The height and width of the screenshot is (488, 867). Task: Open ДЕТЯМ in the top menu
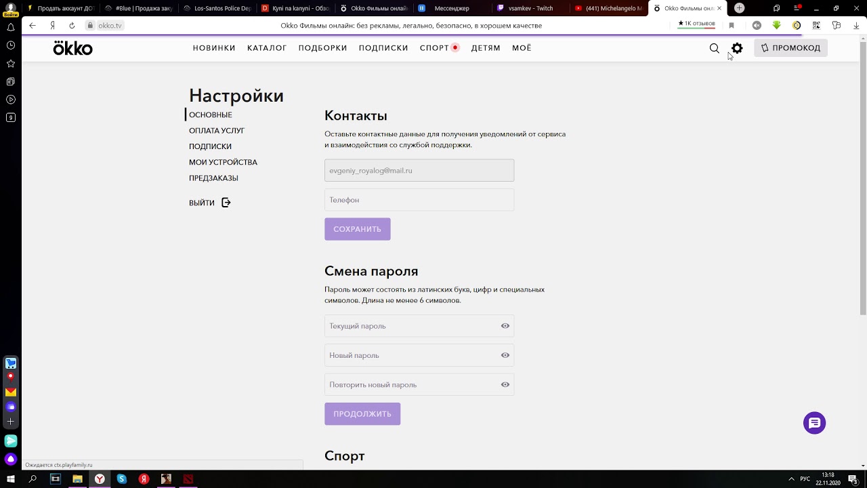(x=486, y=48)
